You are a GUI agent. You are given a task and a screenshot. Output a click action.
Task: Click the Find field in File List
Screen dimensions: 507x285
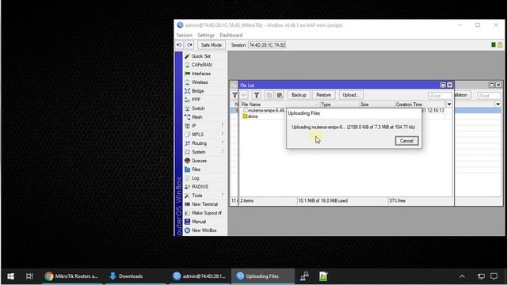(x=440, y=96)
